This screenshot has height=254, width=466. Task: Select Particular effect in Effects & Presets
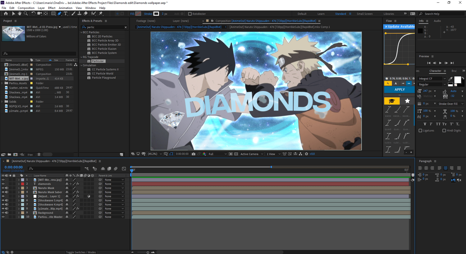(98, 61)
